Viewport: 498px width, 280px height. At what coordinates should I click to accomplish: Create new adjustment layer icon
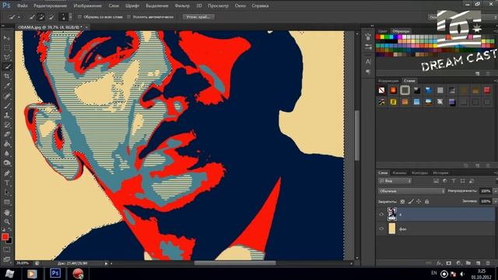[x=458, y=263]
